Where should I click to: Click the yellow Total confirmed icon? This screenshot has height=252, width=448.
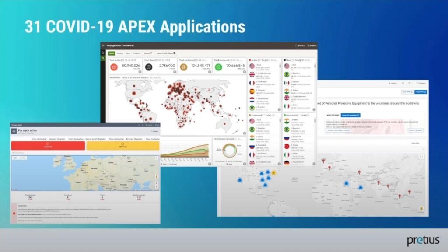coord(183,67)
